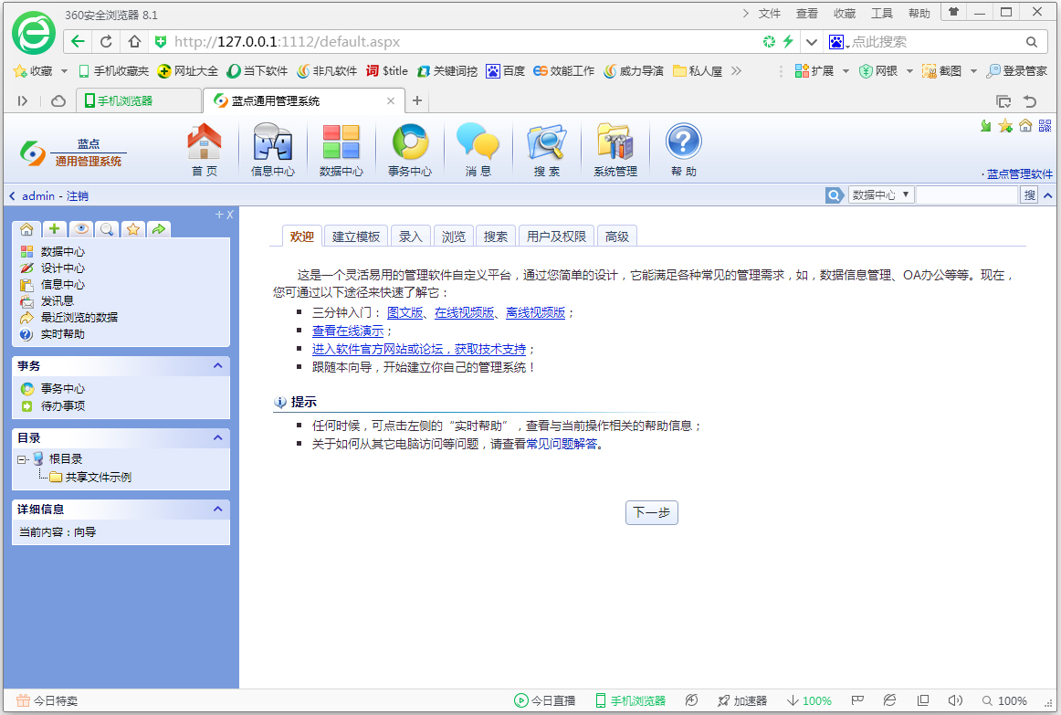
Task: Select the 共享文件示例 folder
Action: (98, 477)
